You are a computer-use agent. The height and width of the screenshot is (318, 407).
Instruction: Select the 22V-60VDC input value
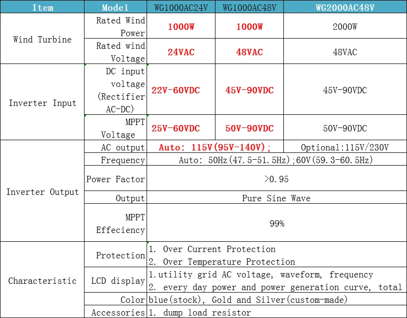click(176, 90)
